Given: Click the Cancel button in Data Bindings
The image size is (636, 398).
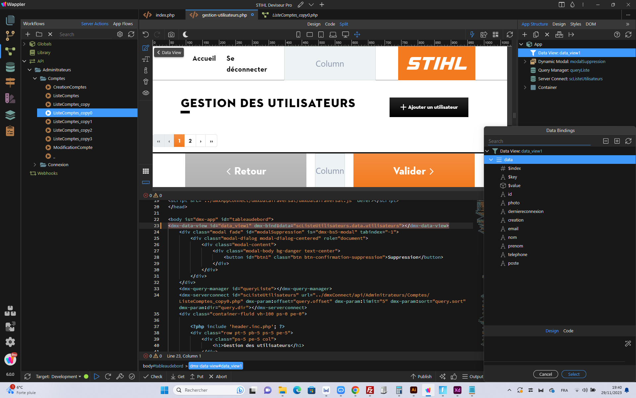Looking at the screenshot, I should click(x=546, y=374).
